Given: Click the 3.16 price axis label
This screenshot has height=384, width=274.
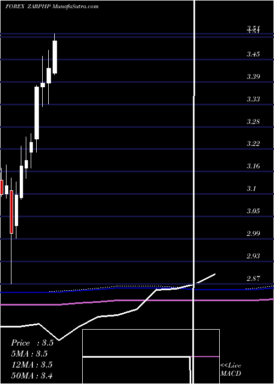Looking at the screenshot, I should click(253, 166).
